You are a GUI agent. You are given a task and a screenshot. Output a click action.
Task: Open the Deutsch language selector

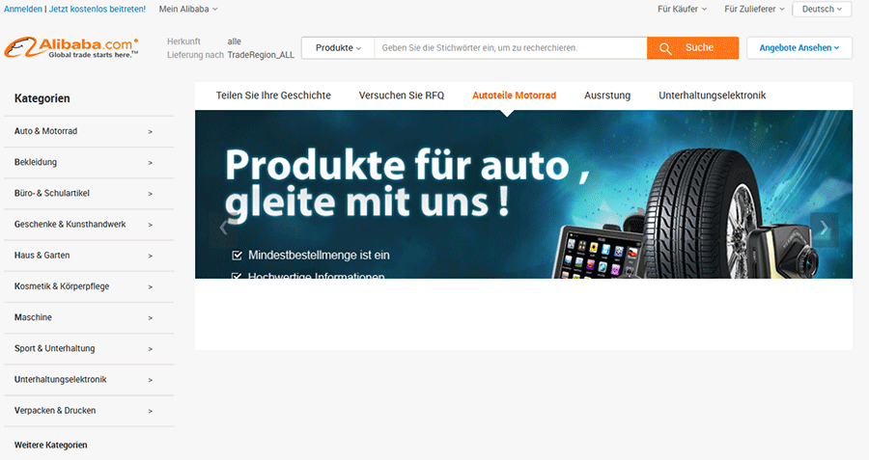(822, 9)
